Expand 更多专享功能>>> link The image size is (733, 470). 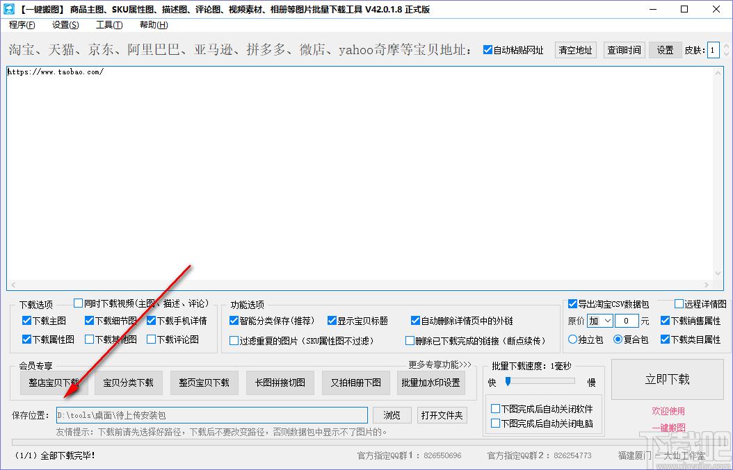coord(440,364)
